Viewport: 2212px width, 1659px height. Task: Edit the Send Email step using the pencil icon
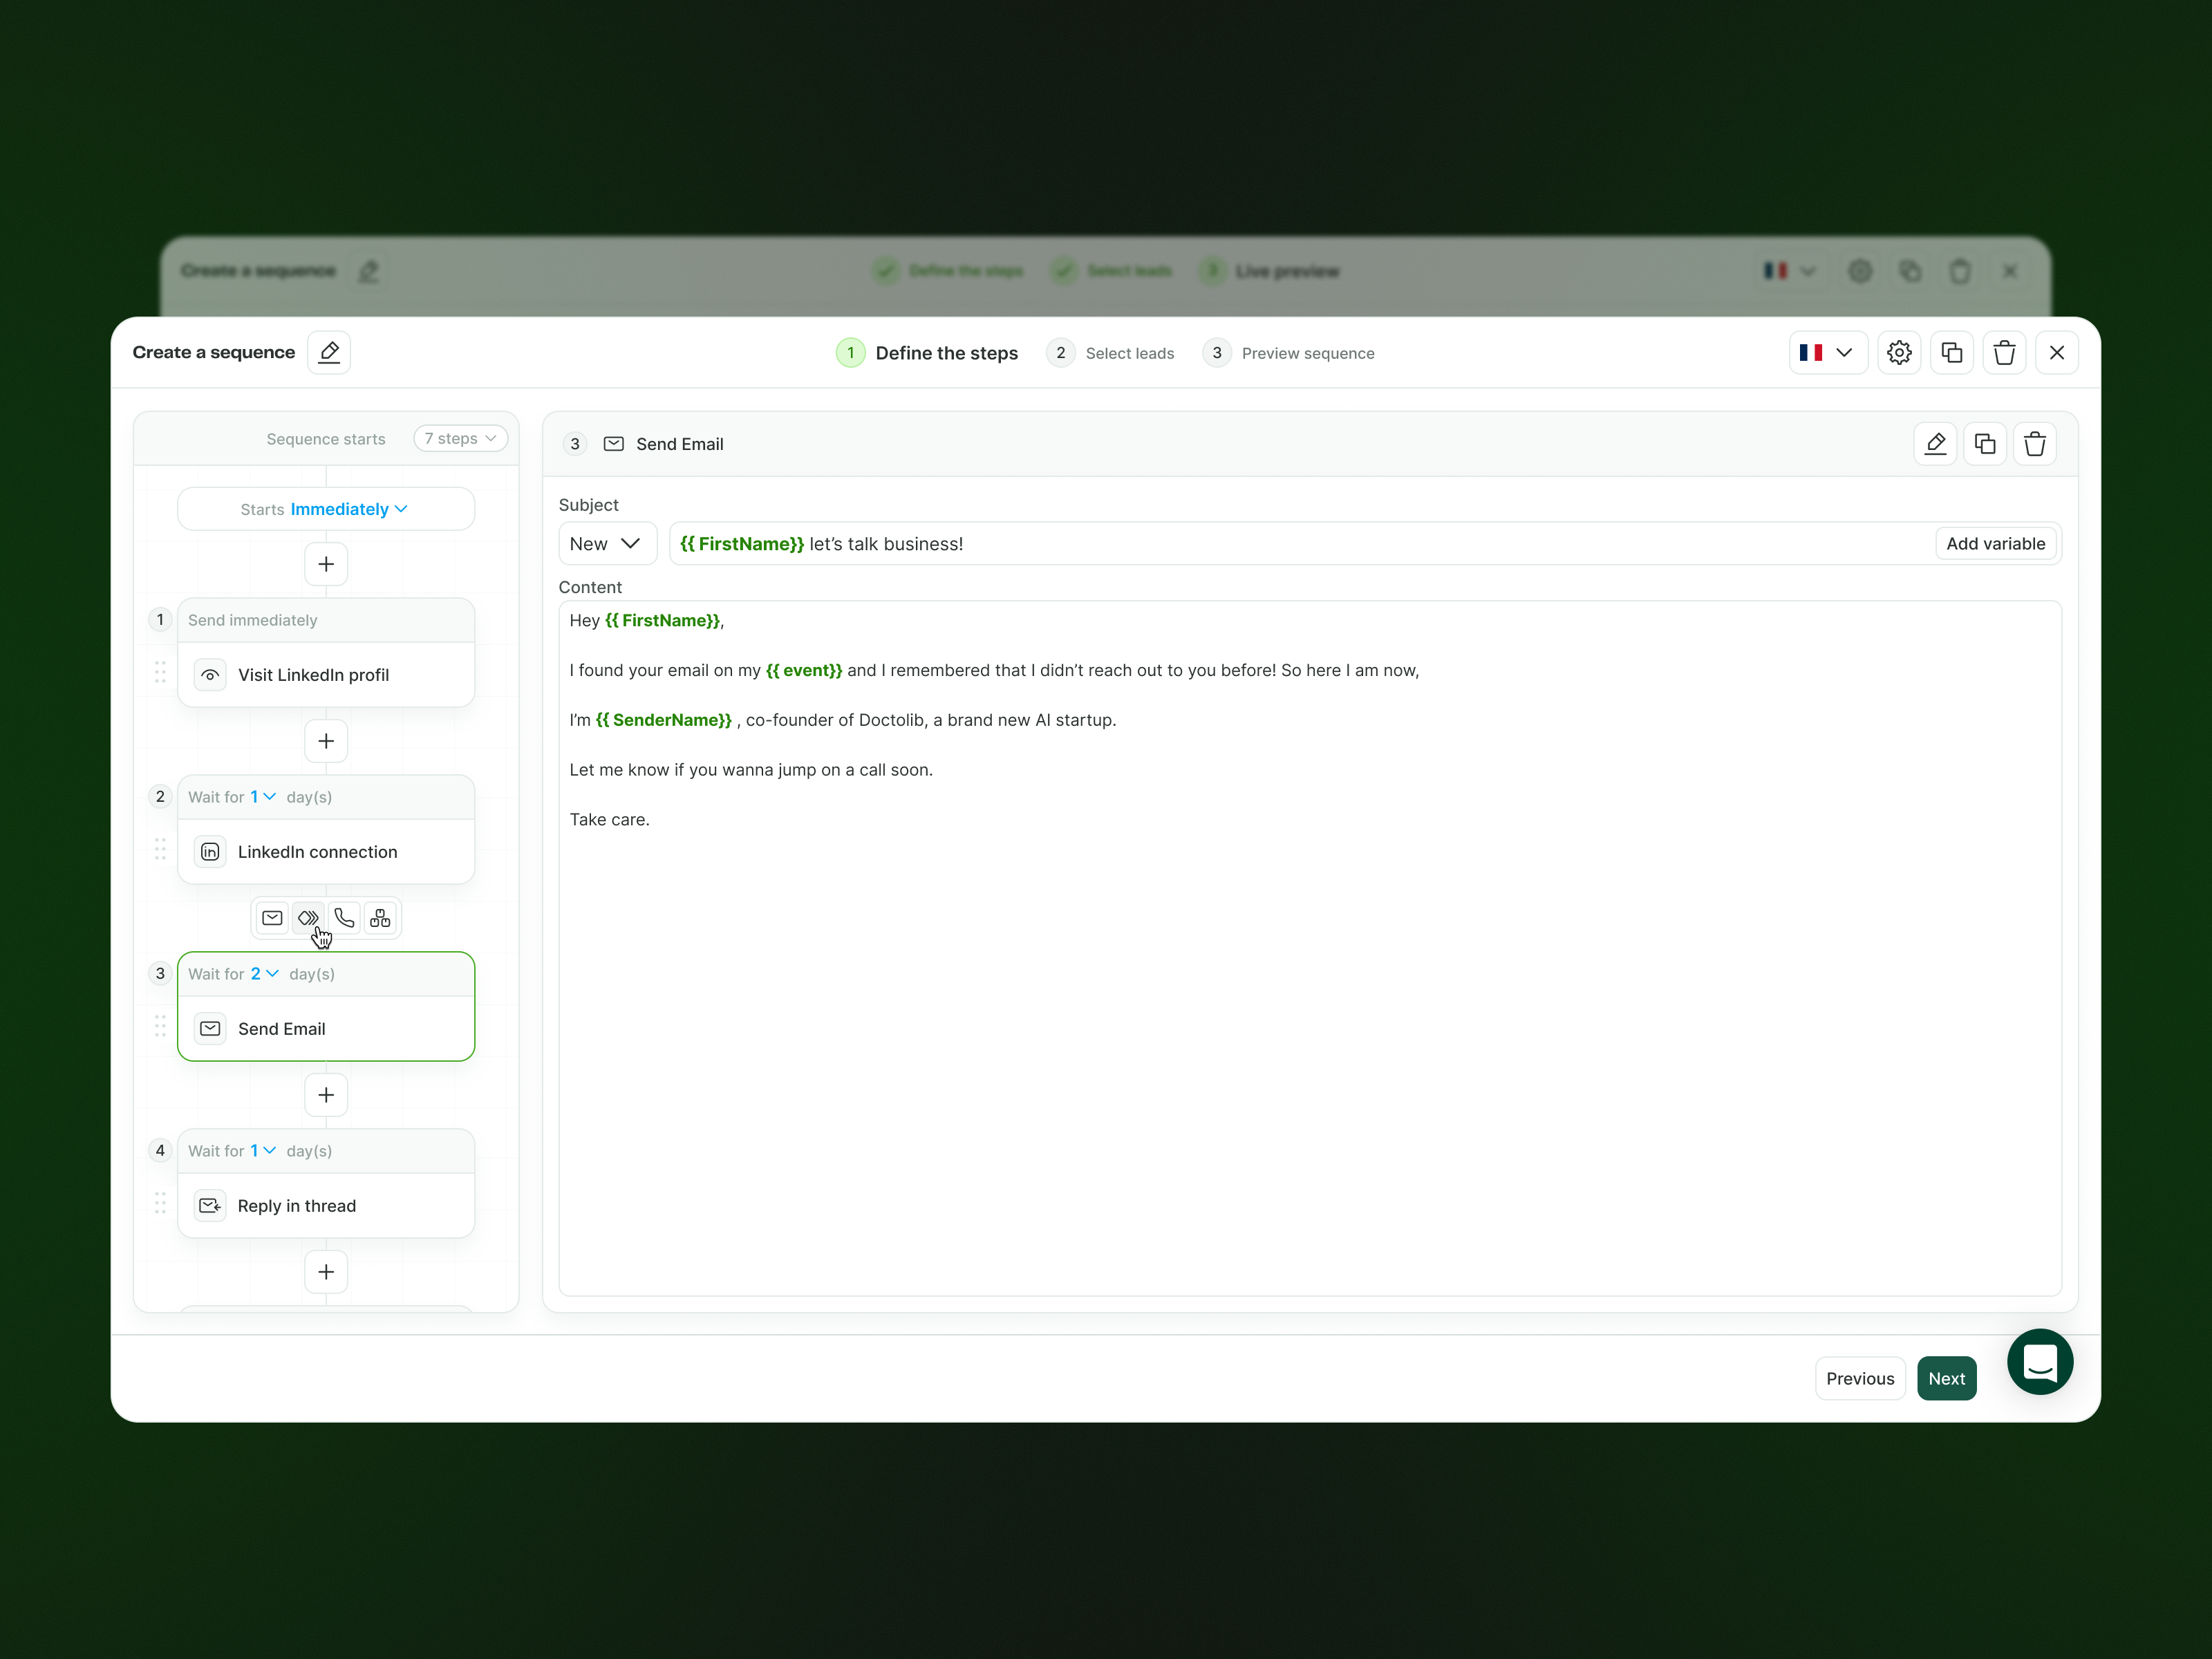click(1934, 443)
